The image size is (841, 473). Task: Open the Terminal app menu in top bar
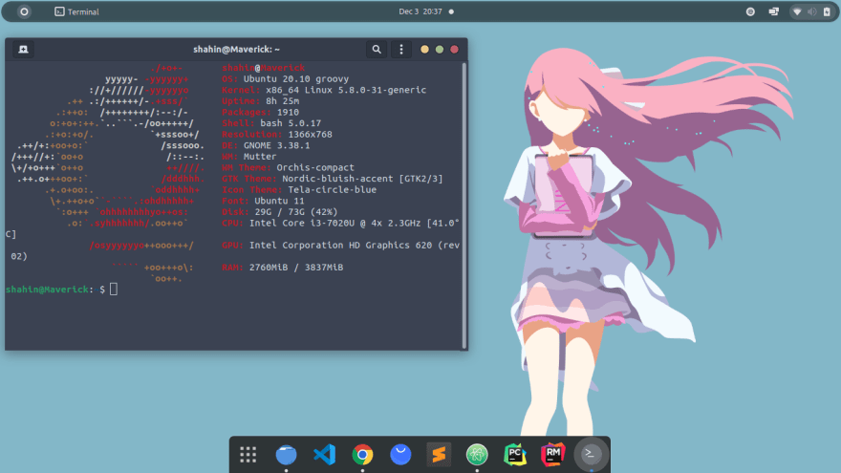tap(76, 11)
